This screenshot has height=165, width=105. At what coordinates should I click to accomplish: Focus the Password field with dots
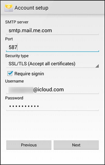(52, 106)
